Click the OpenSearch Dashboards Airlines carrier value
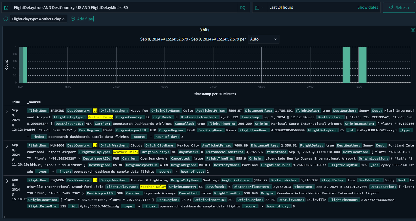Screen dimensions: 416x221 (x=142, y=124)
